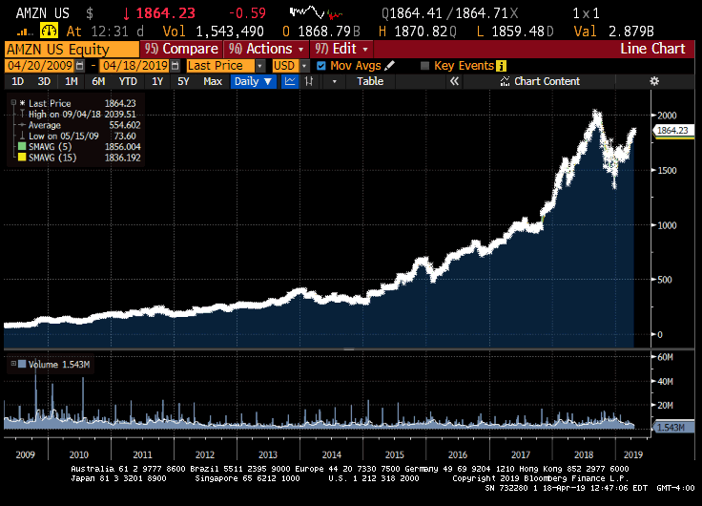Click the 95) Compare button
Viewport: 702px width, 506px height.
point(181,49)
